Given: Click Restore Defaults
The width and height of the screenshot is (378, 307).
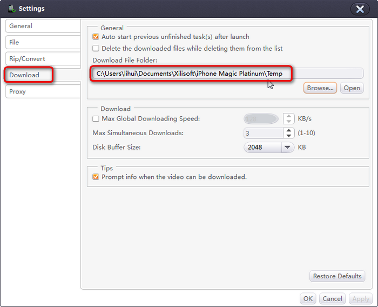Looking at the screenshot, I should coord(337,276).
